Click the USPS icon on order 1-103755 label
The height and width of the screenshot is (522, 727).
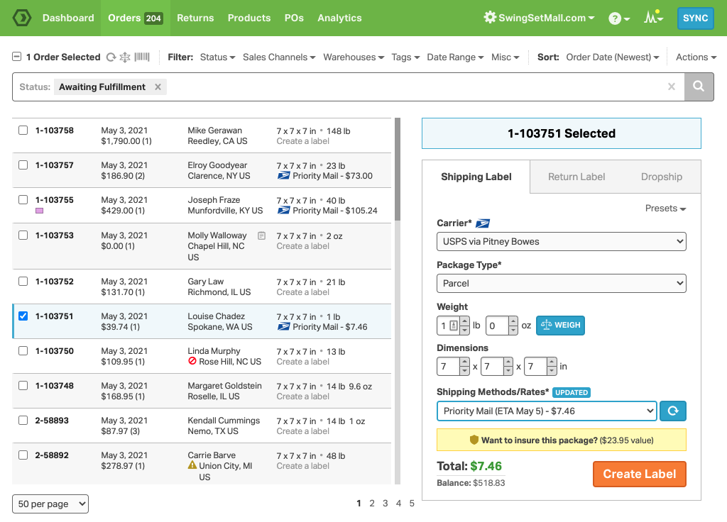tap(283, 210)
